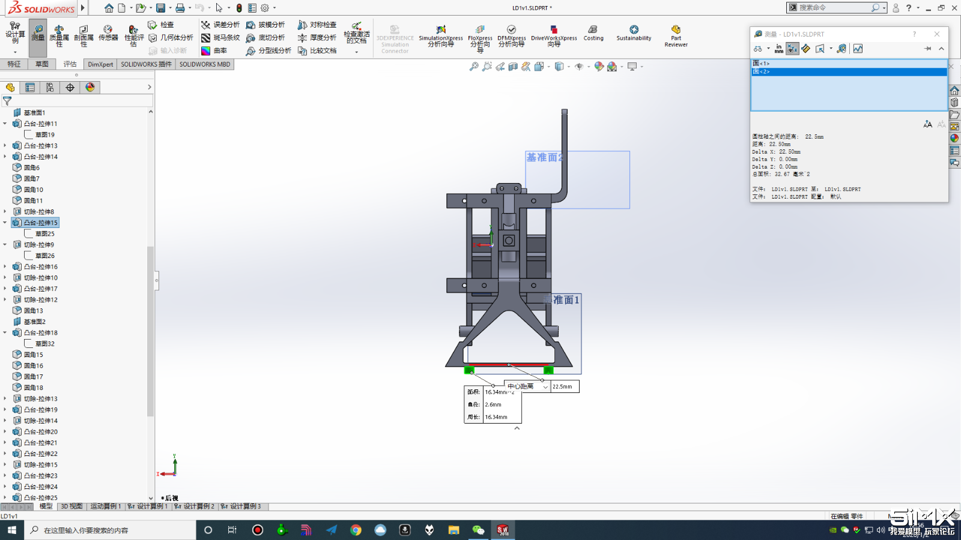Image resolution: width=961 pixels, height=540 pixels.
Task: Expand 切除-拉伸8 tree node
Action: click(5, 212)
